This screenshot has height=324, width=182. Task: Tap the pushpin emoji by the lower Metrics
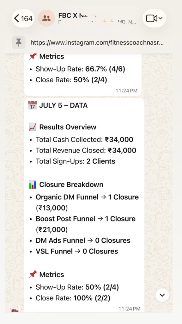click(33, 274)
